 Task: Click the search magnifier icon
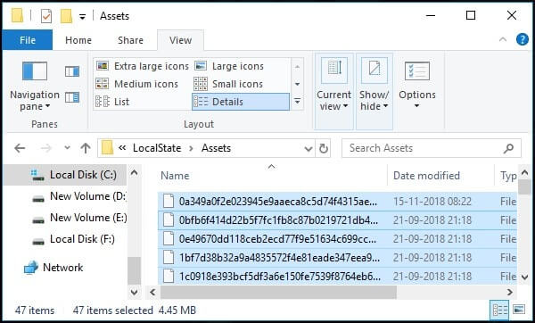tap(509, 148)
